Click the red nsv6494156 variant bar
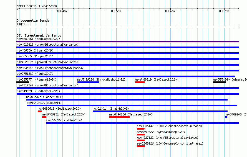Screen dimensions: 247x157 point(119,117)
